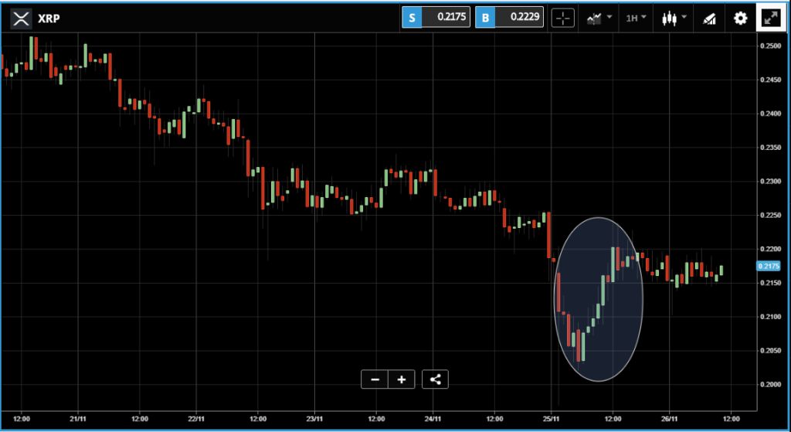Sell XRP at 0.2175

point(436,17)
